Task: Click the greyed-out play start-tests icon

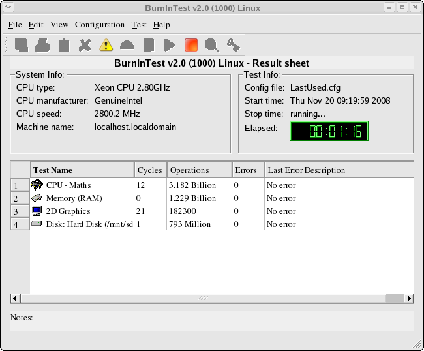Action: pyautogui.click(x=170, y=45)
